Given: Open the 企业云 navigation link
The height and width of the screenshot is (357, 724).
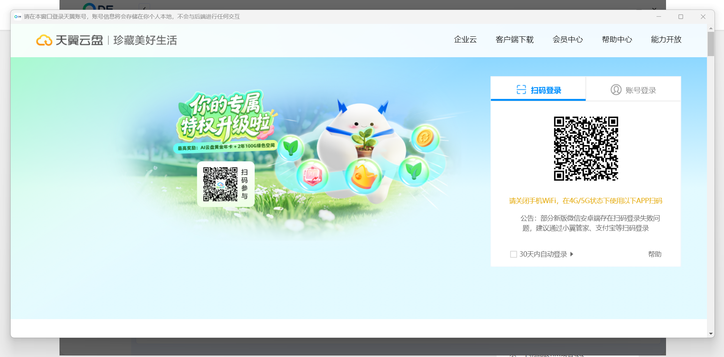Looking at the screenshot, I should click(465, 40).
